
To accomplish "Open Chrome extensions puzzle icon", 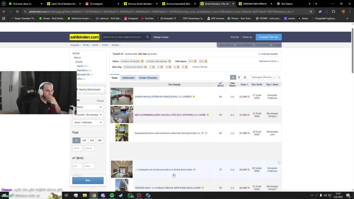I will (x=333, y=12).
